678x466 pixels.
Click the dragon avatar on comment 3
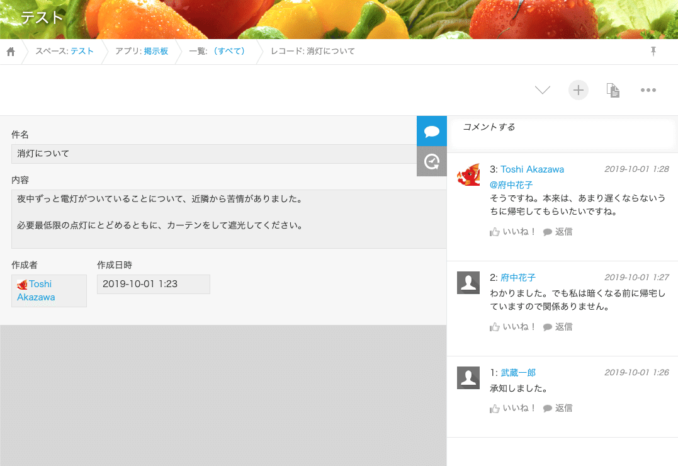click(x=468, y=174)
